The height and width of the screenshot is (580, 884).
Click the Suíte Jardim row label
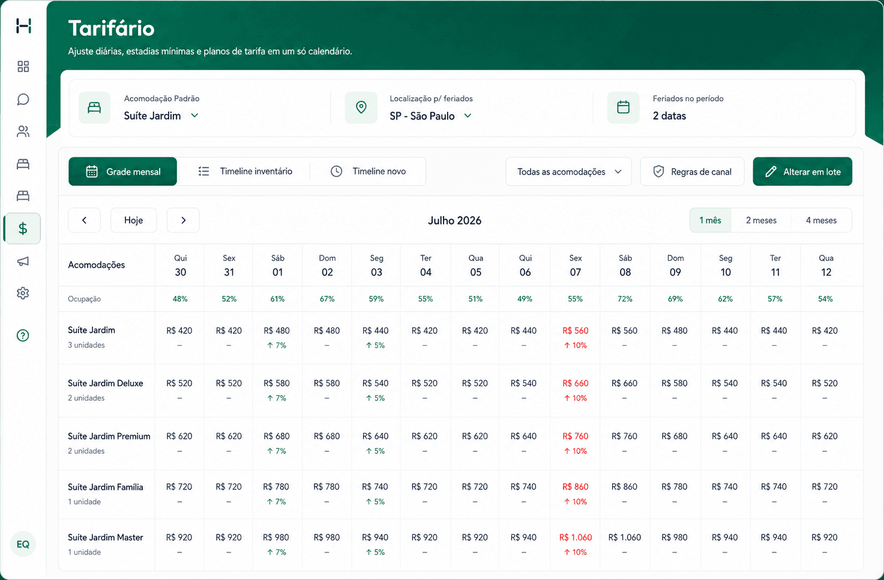pos(91,330)
